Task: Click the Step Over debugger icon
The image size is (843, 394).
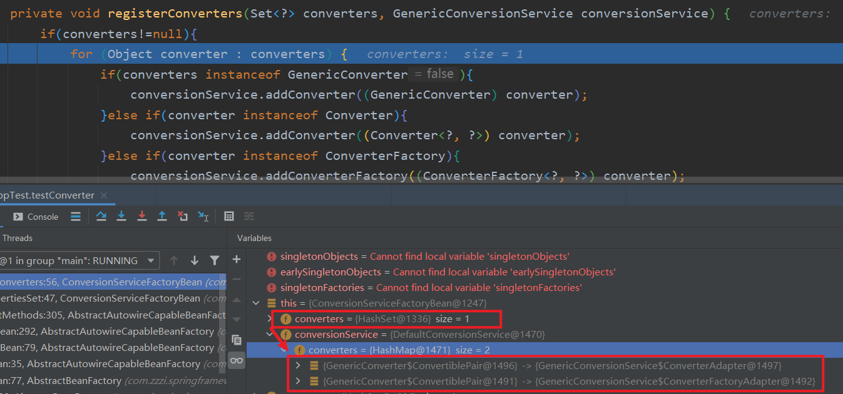Action: click(x=101, y=217)
